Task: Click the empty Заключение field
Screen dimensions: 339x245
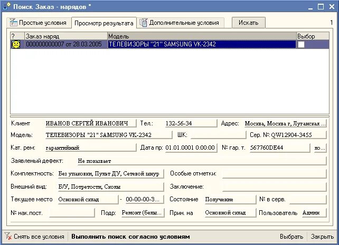Action: [x=275, y=187]
